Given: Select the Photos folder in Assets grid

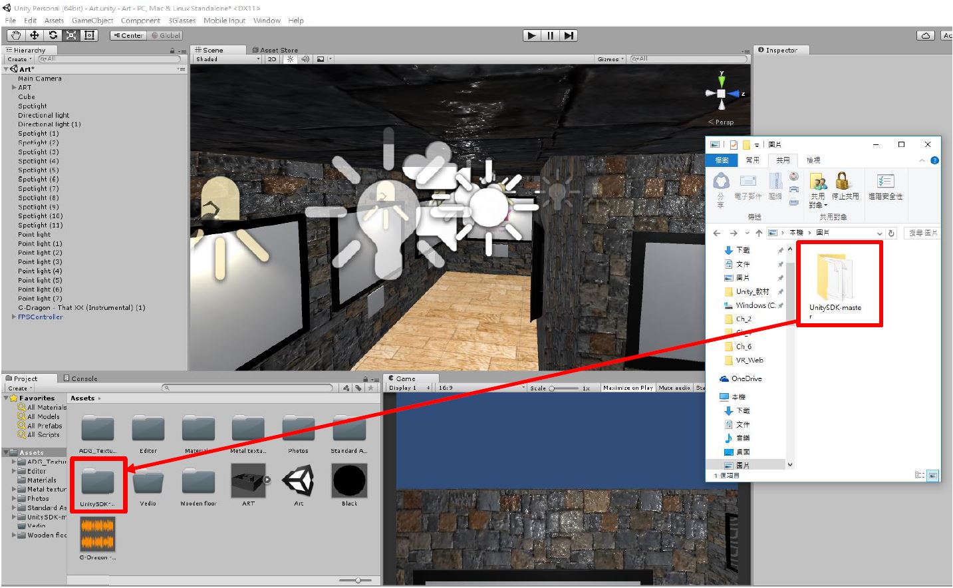Looking at the screenshot, I should (x=299, y=433).
